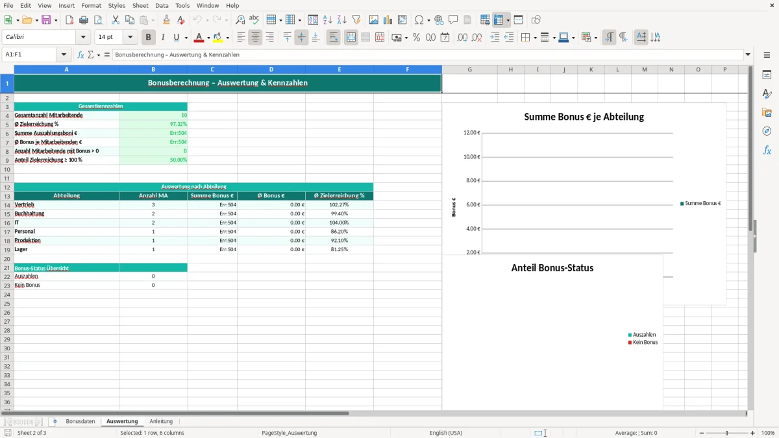Click the Print icon

pos(84,20)
